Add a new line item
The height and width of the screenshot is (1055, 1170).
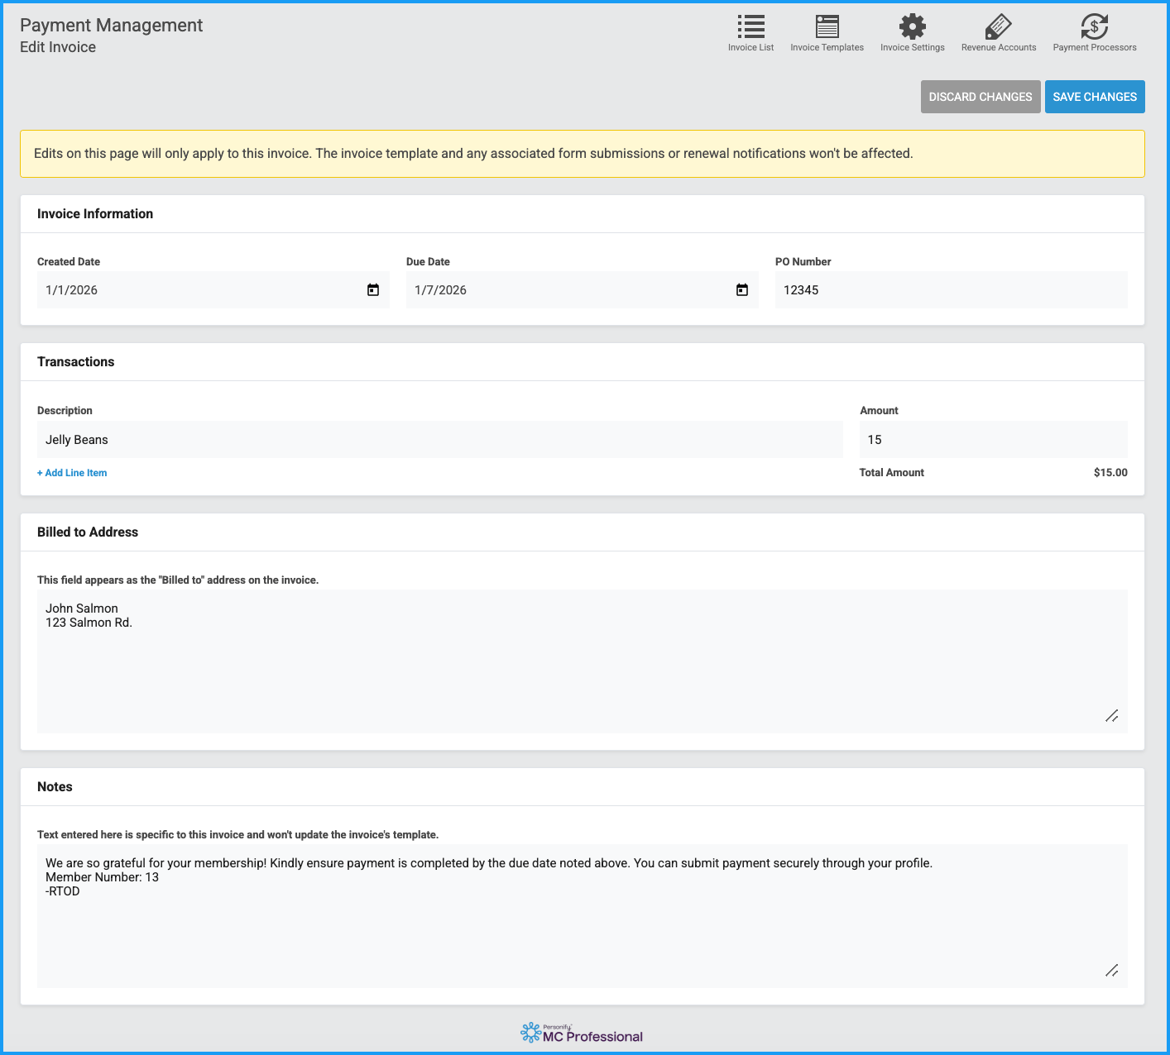click(x=72, y=473)
